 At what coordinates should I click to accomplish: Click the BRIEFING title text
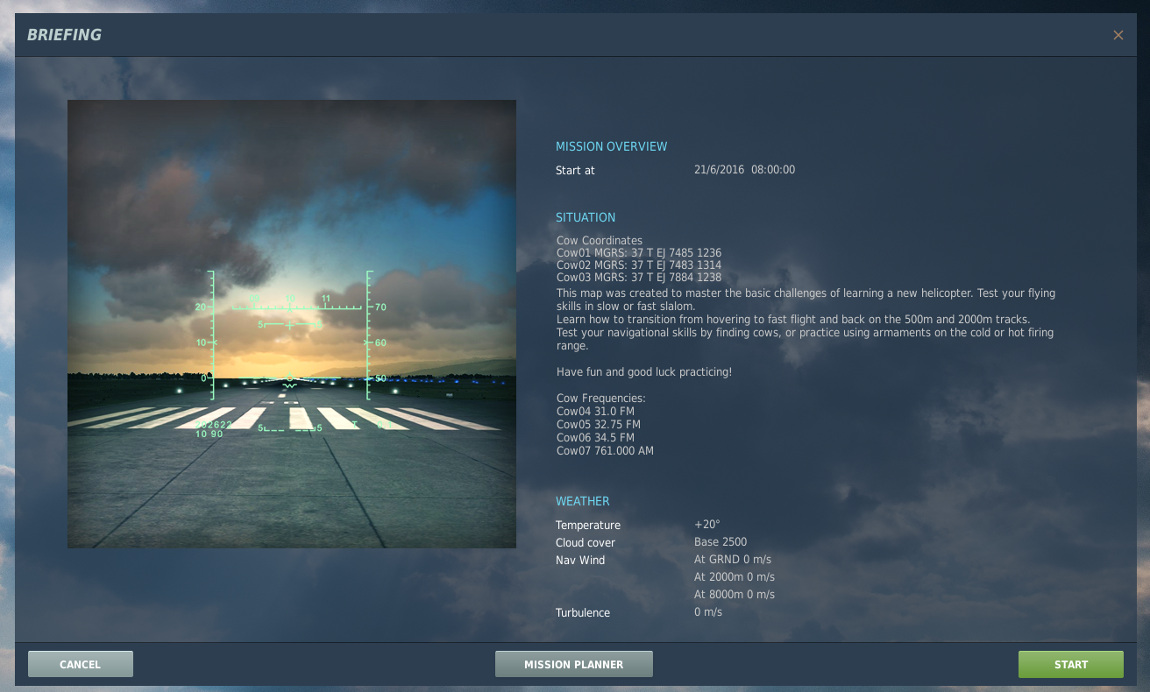pyautogui.click(x=64, y=35)
